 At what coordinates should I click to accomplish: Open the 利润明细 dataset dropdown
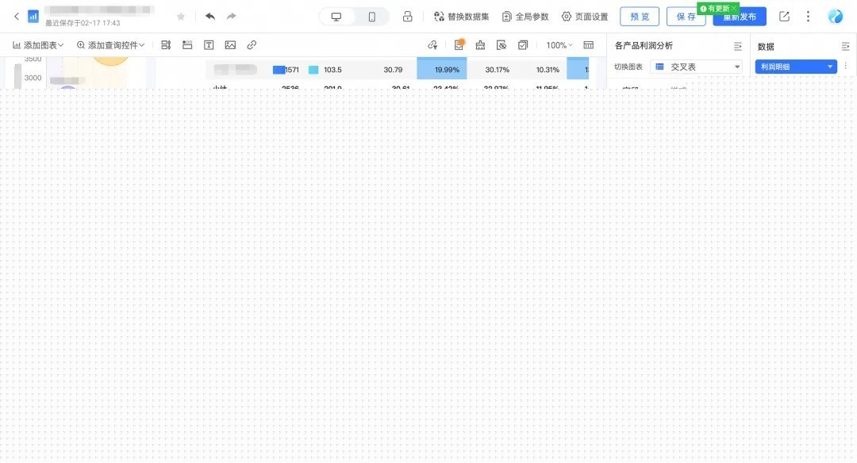click(797, 67)
